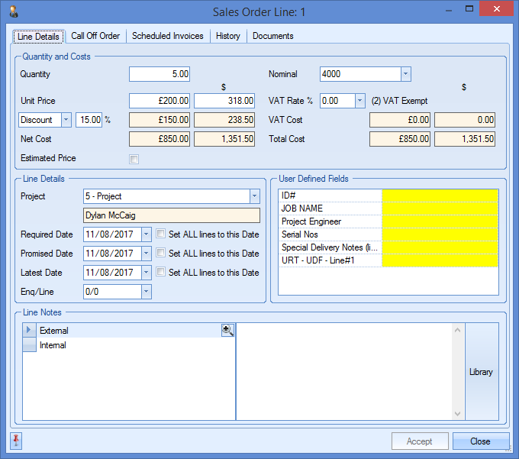Image resolution: width=519 pixels, height=459 pixels.
Task: Click the red pin icon at bottom left
Action: [x=17, y=441]
